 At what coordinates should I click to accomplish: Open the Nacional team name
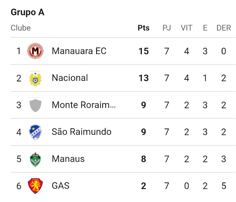coord(70,78)
